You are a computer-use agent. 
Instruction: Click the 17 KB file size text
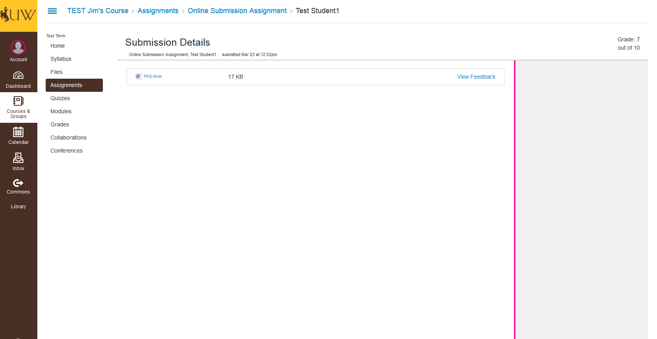click(236, 77)
